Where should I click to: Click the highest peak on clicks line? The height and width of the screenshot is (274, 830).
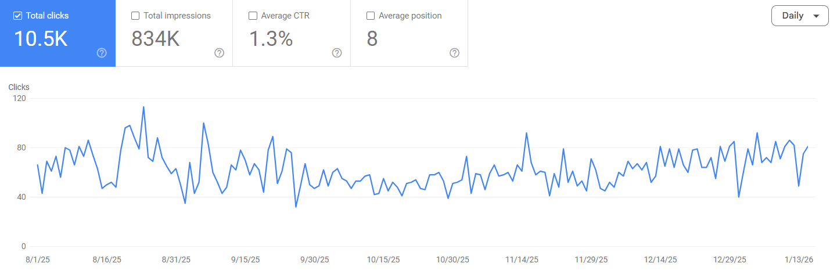click(x=143, y=107)
